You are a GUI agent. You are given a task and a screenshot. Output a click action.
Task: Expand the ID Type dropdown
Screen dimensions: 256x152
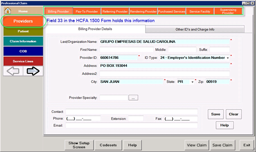[228, 58]
